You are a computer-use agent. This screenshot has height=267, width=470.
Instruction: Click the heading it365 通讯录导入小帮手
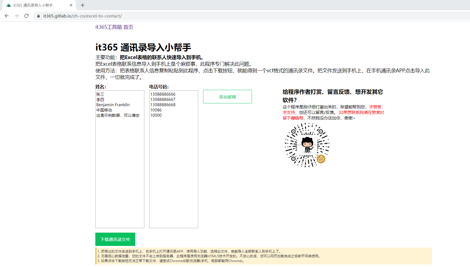pos(143,47)
